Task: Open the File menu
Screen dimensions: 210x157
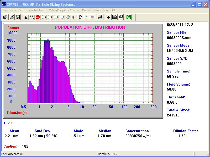Action: coord(4,10)
